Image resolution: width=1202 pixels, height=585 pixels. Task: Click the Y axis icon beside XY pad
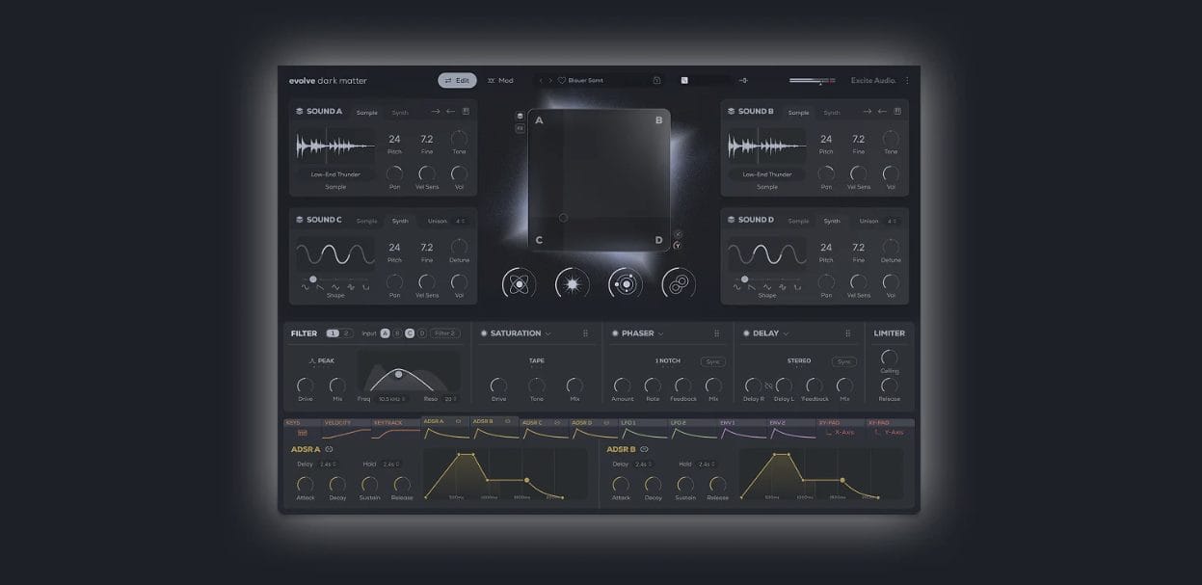pyautogui.click(x=678, y=245)
